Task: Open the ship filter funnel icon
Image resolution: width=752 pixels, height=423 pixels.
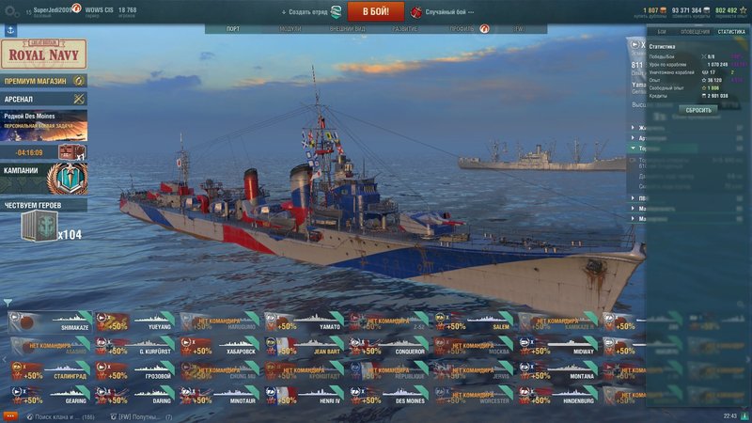Action: coord(8,303)
